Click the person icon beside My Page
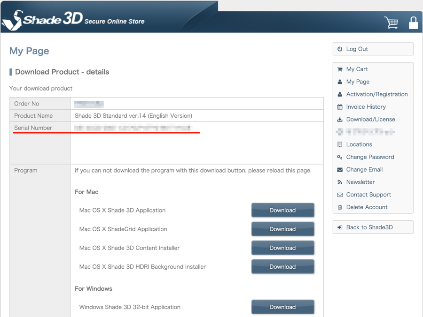This screenshot has width=423, height=317. tap(340, 82)
